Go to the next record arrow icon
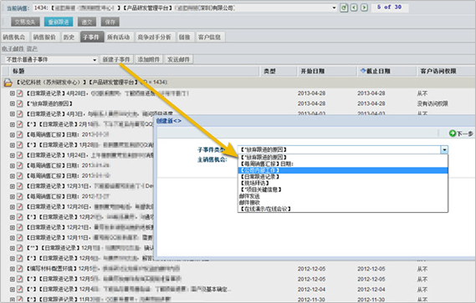 364,8
